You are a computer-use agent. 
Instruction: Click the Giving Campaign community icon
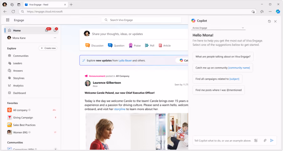click(x=9, y=117)
